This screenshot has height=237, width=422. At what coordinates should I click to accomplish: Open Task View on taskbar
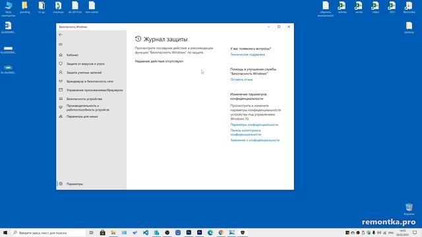tap(92, 232)
